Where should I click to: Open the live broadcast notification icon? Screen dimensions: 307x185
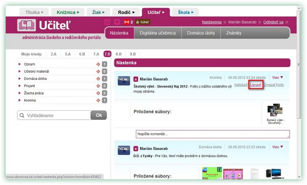pyautogui.click(x=127, y=22)
